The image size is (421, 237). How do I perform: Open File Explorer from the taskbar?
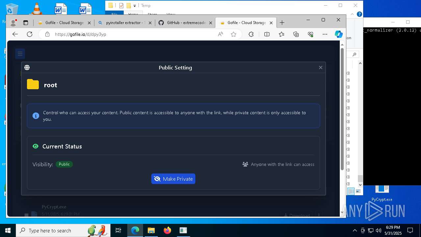pyautogui.click(x=151, y=230)
